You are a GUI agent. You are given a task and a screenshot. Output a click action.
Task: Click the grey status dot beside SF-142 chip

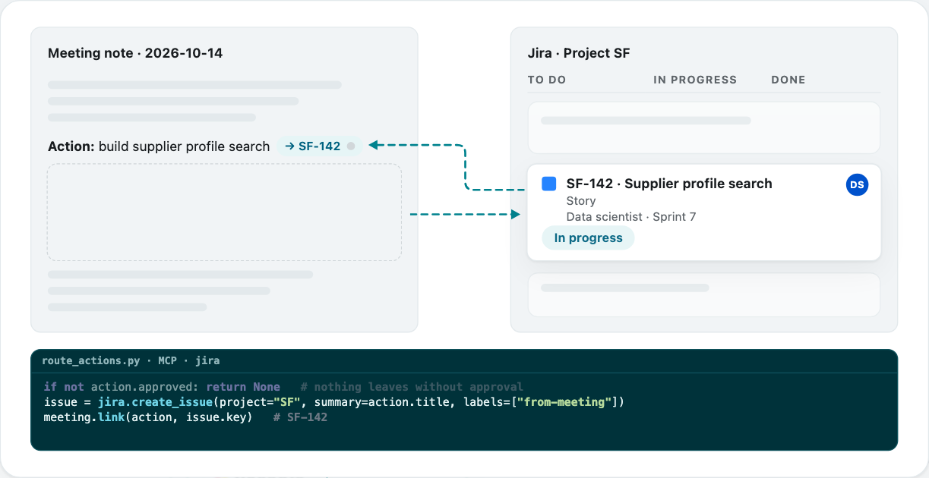click(x=351, y=146)
